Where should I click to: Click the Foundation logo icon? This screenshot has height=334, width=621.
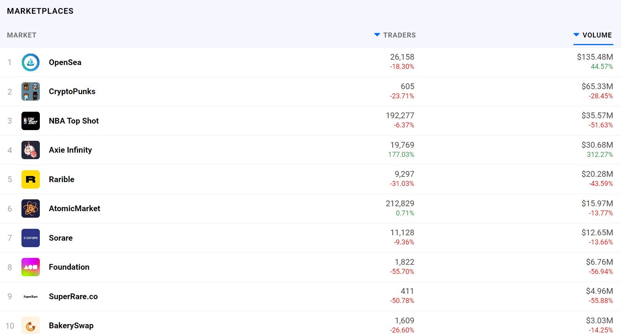(x=31, y=267)
